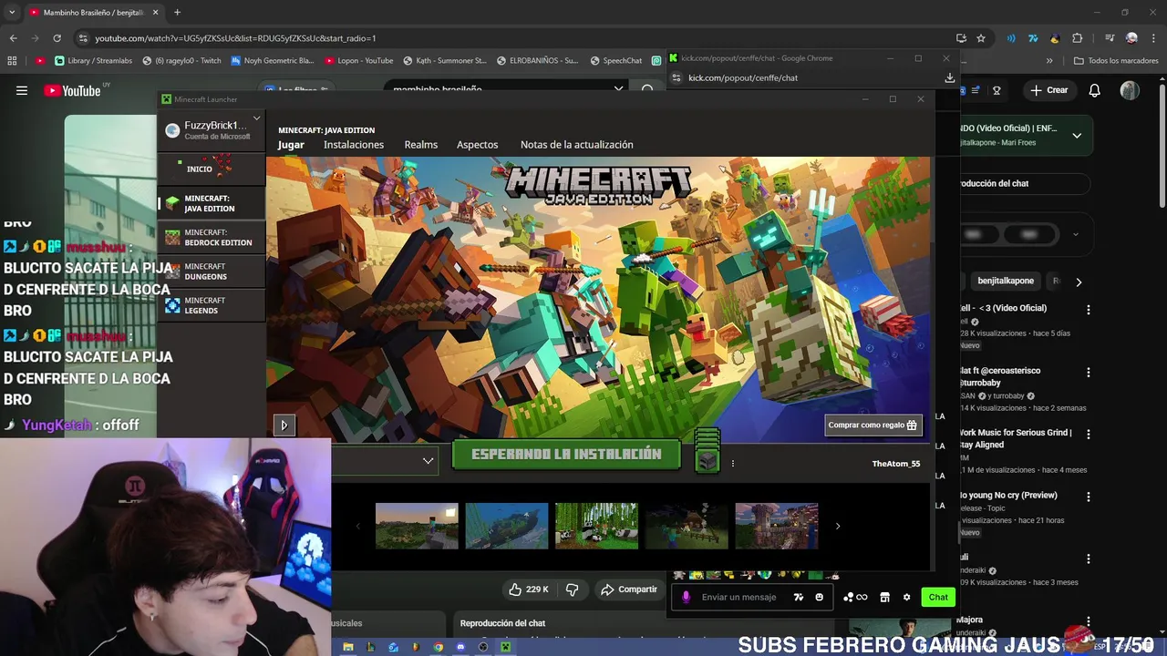Collapse the playlist panel chevron
Viewport: 1167px width, 656px height.
1077,136
